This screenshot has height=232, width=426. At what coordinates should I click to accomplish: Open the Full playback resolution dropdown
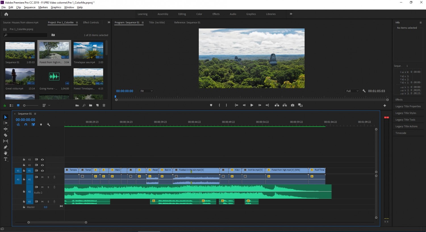coord(352,91)
